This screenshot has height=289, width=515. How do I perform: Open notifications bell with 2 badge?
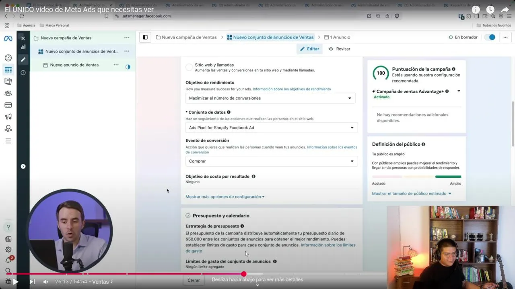coord(8,260)
